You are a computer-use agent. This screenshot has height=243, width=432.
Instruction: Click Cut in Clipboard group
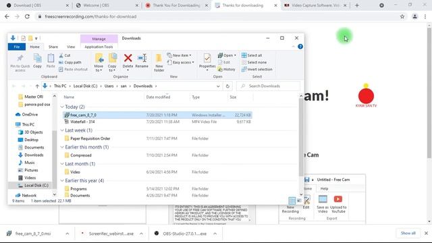pyautogui.click(x=65, y=55)
